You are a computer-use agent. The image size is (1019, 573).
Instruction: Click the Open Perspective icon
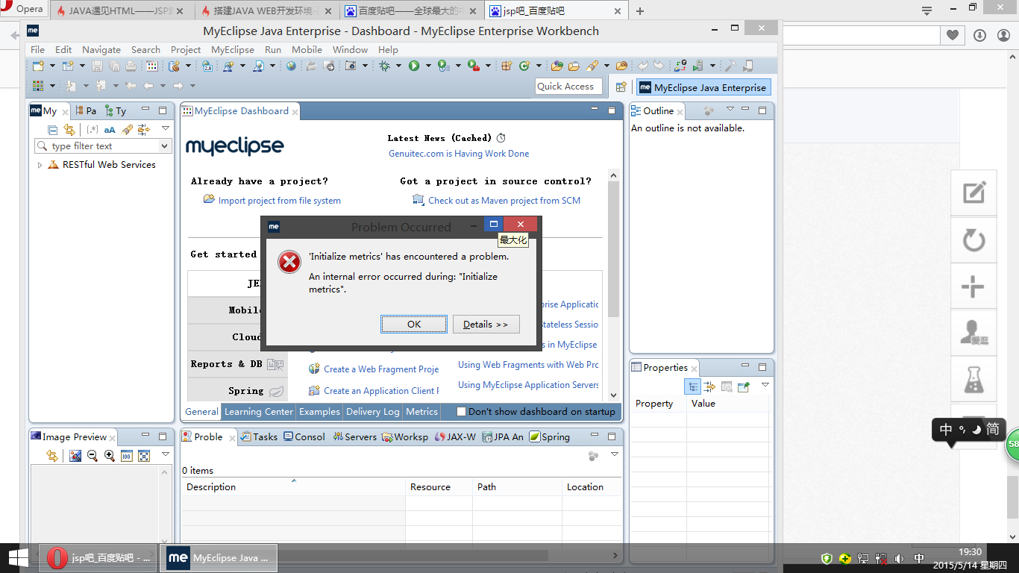621,87
